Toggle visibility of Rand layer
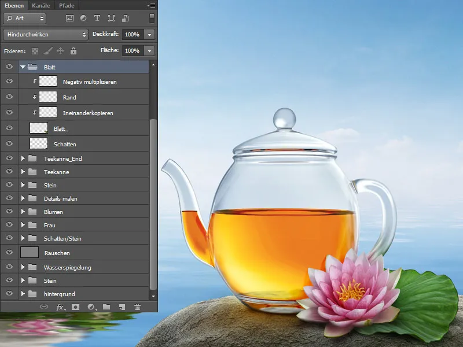Image resolution: width=463 pixels, height=347 pixels. pyautogui.click(x=9, y=97)
